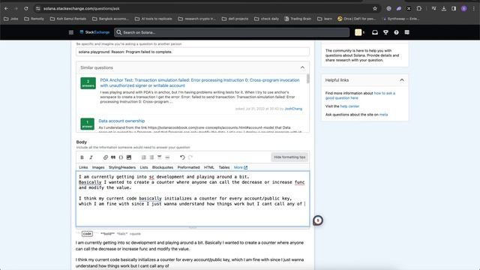Screen dimensions: 480x270
Task: Insert a heading using toolbar icon
Action: coord(160,157)
